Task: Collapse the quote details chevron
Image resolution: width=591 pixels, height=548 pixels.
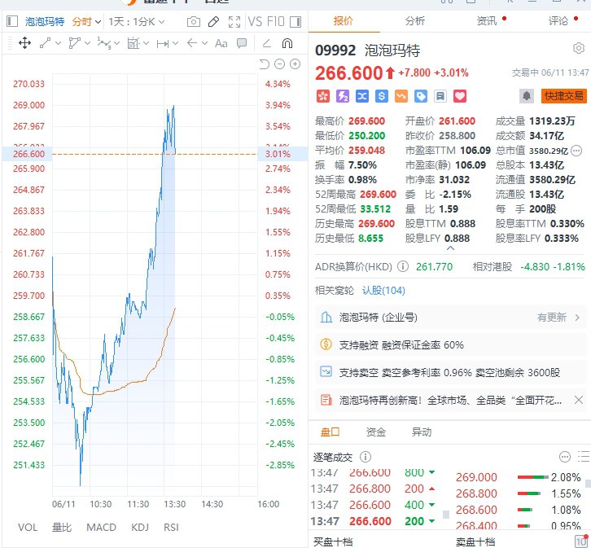Action: 450,248
